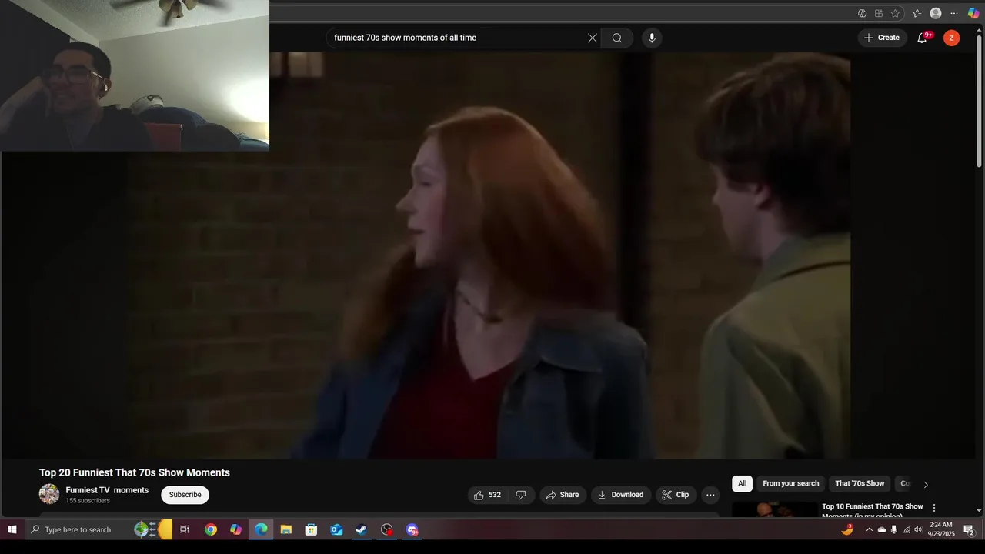985x554 pixels.
Task: Open Edge settings and more menu
Action: click(954, 13)
